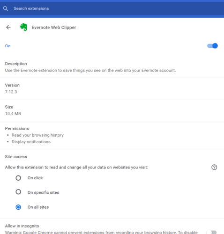Click version number 7.12.3
224x234 pixels.
click(11, 92)
